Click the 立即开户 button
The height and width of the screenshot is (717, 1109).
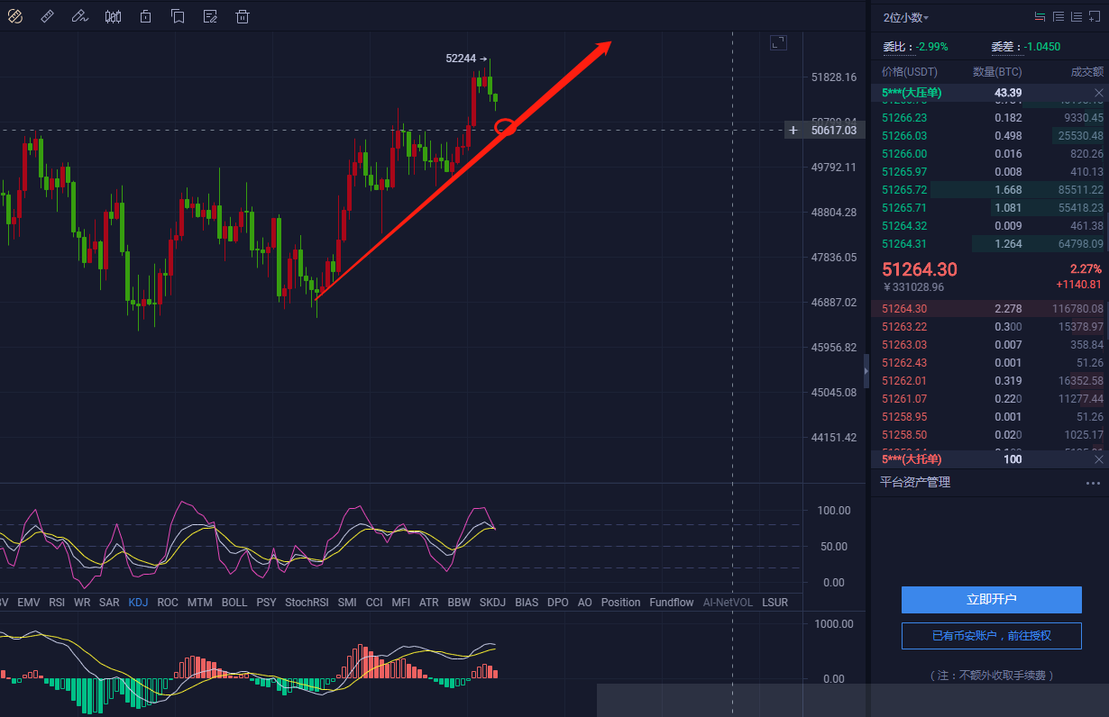(991, 600)
